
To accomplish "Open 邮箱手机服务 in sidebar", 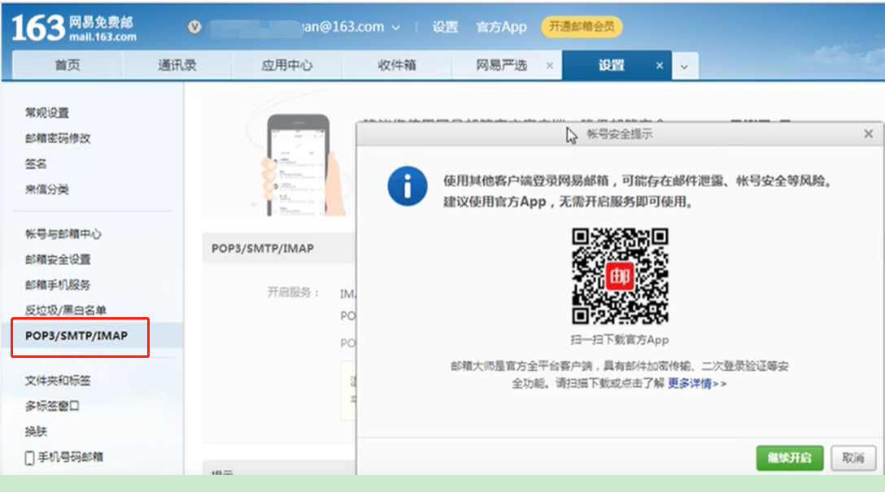I will [x=58, y=285].
